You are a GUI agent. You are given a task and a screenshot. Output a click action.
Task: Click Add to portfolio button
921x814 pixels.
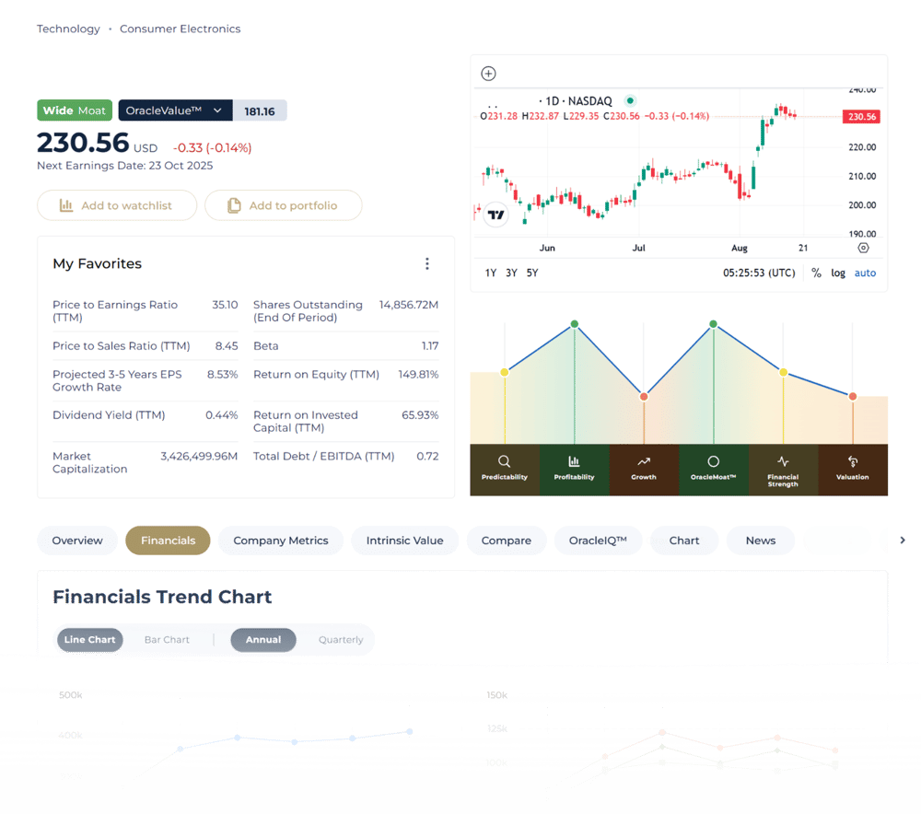click(283, 205)
